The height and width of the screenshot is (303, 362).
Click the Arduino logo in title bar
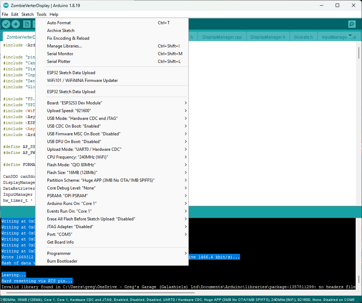6,5
